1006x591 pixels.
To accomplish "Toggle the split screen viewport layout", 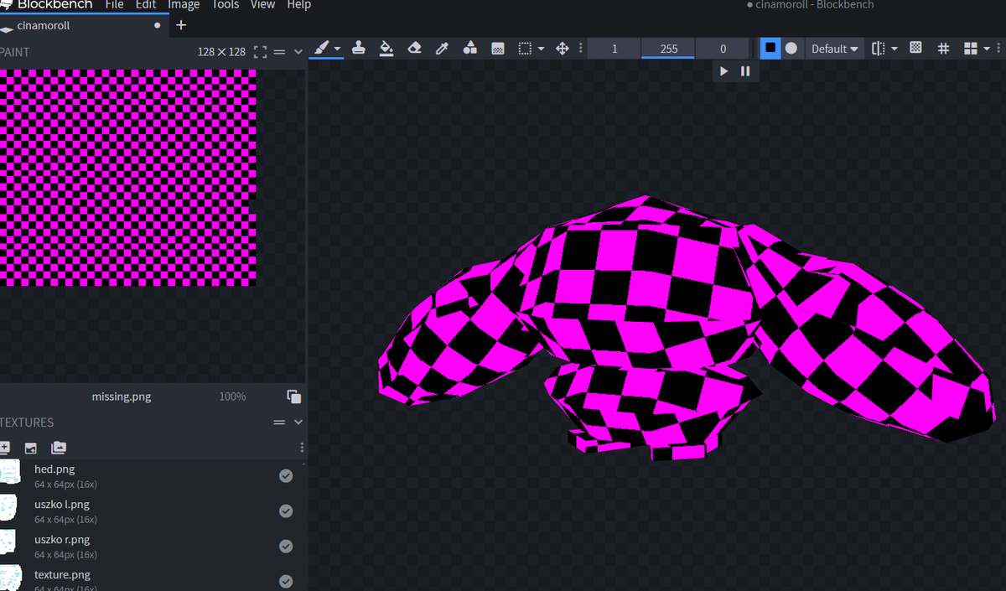I will pos(971,49).
